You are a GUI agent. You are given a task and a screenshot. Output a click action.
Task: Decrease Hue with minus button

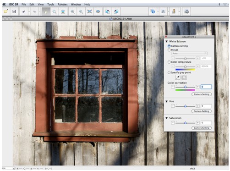(x=173, y=106)
